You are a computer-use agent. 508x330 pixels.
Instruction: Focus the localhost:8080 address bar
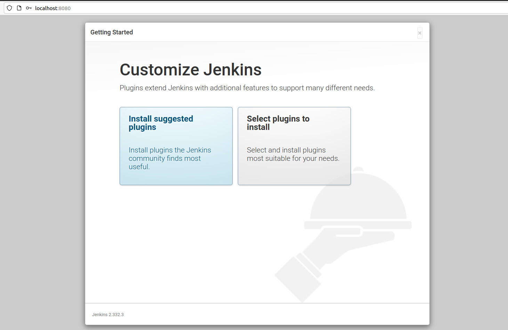click(x=256, y=8)
